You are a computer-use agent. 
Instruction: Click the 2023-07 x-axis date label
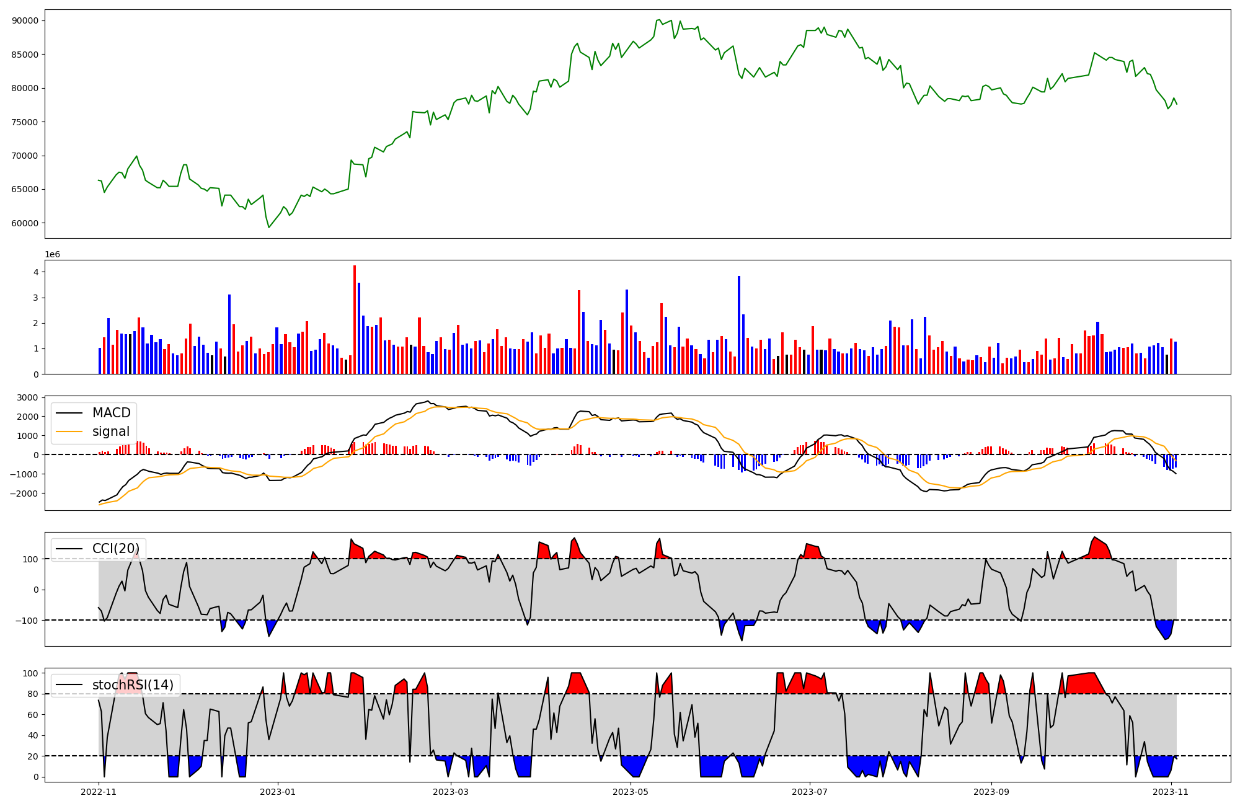[810, 792]
